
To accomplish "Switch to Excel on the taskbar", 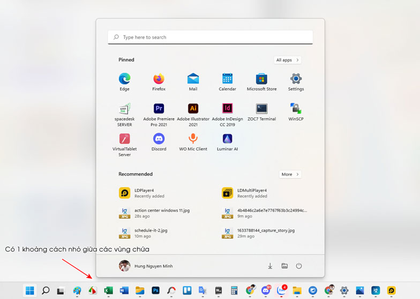I will point(108,290).
